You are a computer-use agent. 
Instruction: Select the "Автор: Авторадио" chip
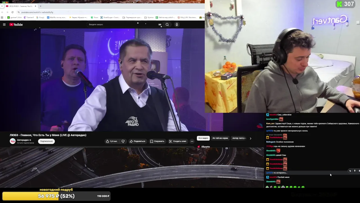(239, 138)
